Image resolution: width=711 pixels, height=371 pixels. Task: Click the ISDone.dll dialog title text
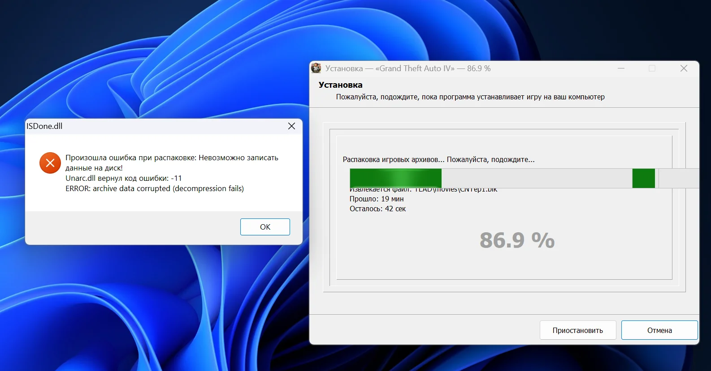pyautogui.click(x=44, y=126)
